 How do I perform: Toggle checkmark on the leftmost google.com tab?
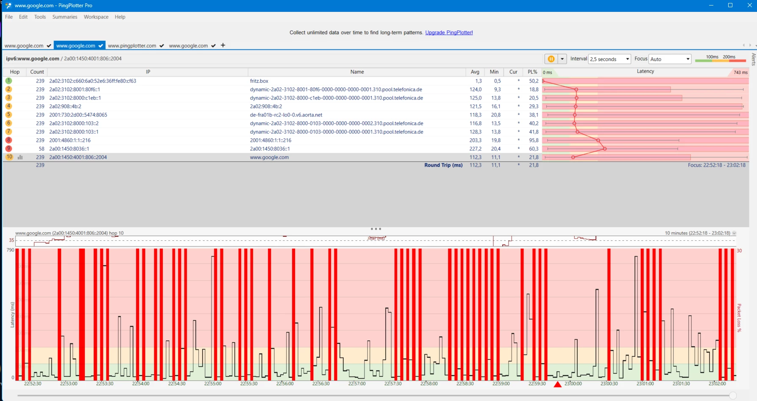[x=49, y=46]
